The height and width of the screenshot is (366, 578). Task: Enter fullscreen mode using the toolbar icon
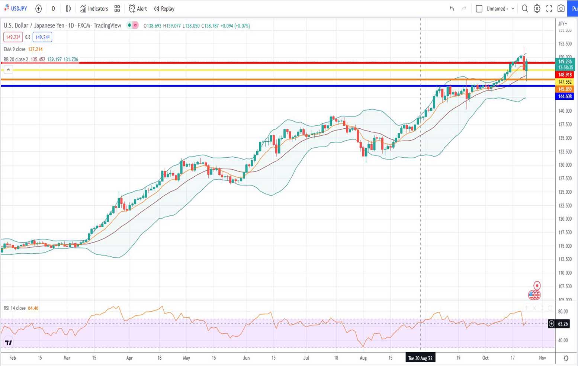[x=549, y=9]
